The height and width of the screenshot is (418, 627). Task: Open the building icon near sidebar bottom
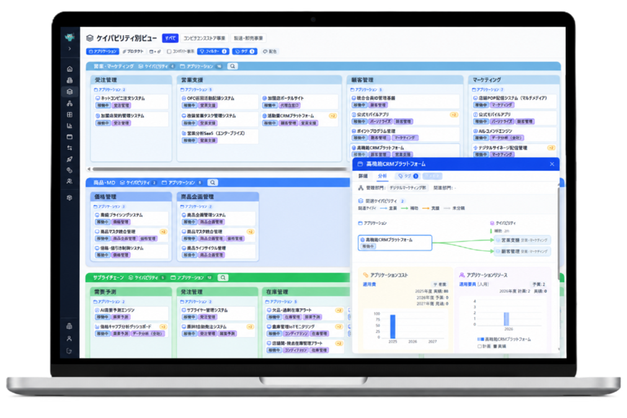tap(69, 326)
